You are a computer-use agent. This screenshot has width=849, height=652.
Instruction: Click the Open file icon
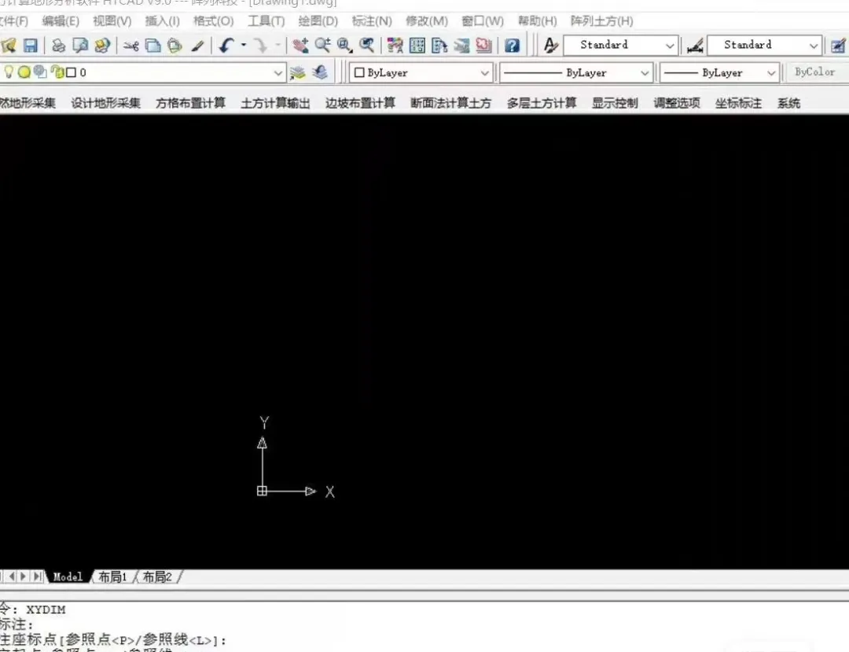tap(8, 46)
